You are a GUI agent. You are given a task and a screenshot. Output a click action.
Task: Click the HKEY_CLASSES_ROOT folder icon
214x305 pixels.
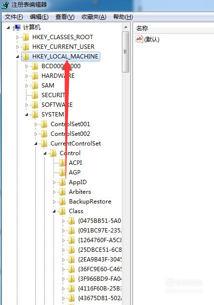pos(26,37)
